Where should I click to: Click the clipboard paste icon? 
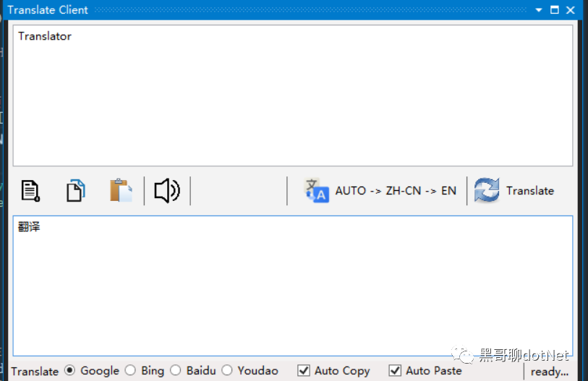121,191
